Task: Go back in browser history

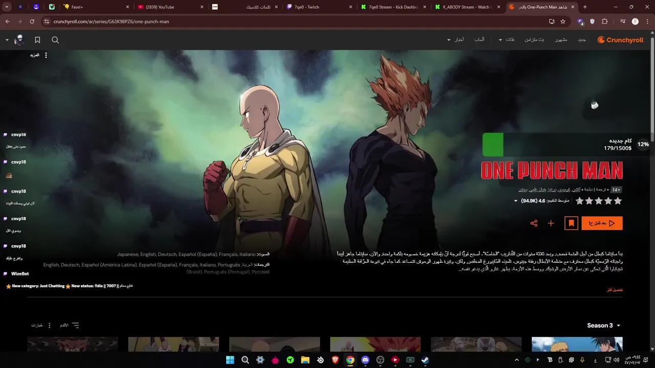Action: pos(7,21)
